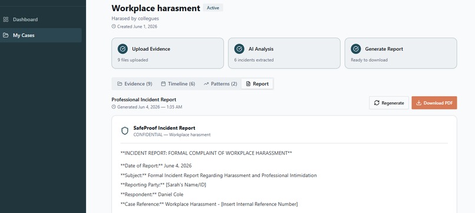
Task: Click the INCIDENT REPORT formal complaint heading
Action: coord(206,153)
